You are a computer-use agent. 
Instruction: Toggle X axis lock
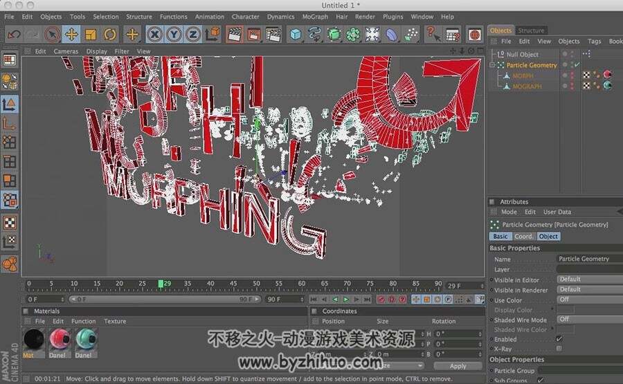click(154, 35)
